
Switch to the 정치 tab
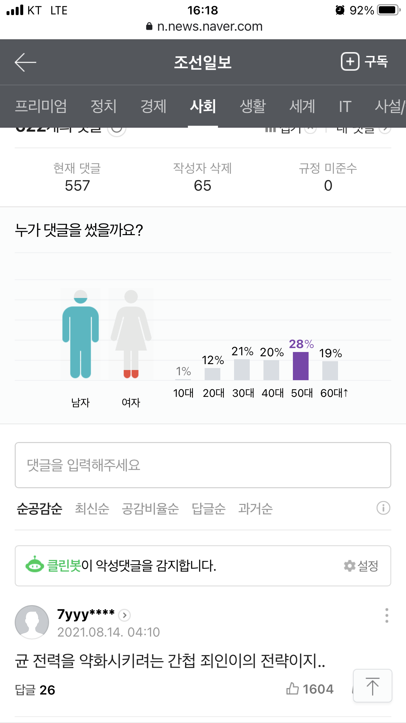[103, 106]
